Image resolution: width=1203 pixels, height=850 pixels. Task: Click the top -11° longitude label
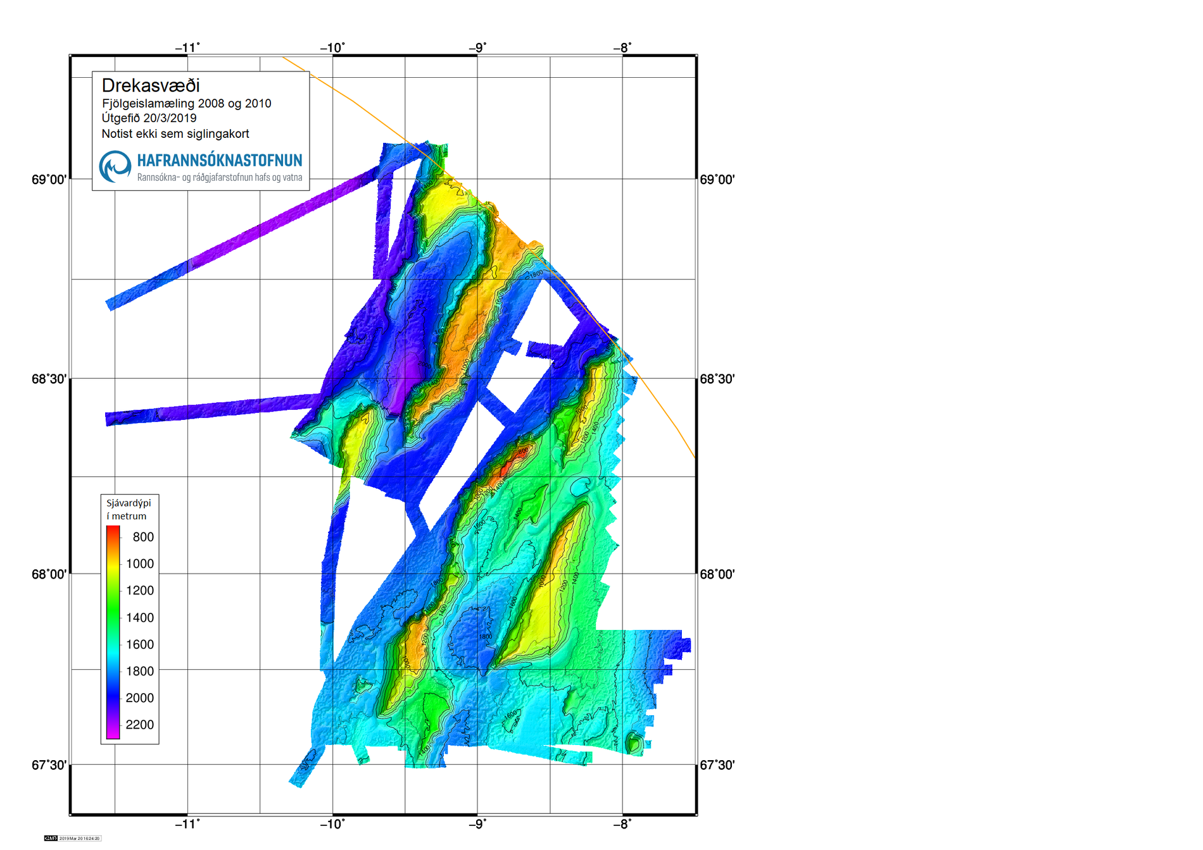187,48
